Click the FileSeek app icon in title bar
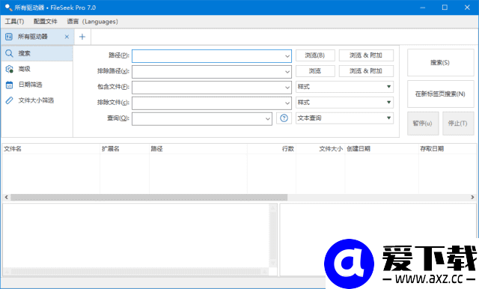This screenshot has height=289, width=479. pyautogui.click(x=8, y=7)
